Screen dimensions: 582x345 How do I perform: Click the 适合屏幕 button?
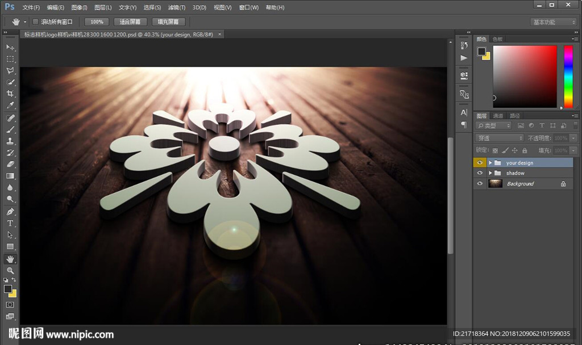click(x=130, y=22)
